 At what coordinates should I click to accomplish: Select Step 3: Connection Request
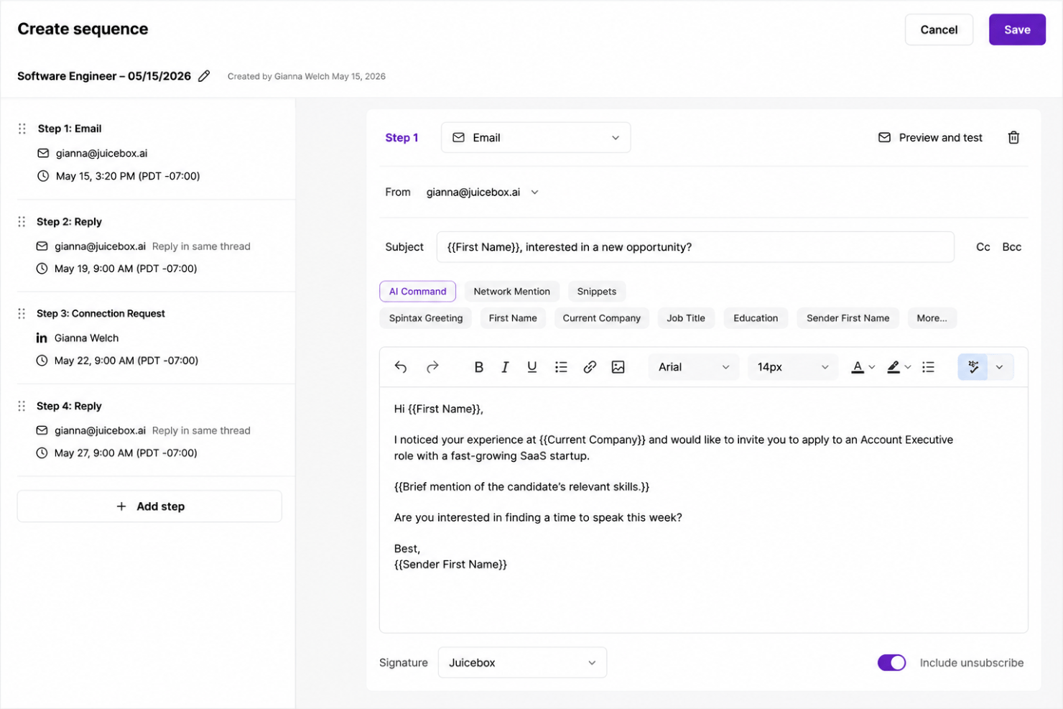click(101, 314)
